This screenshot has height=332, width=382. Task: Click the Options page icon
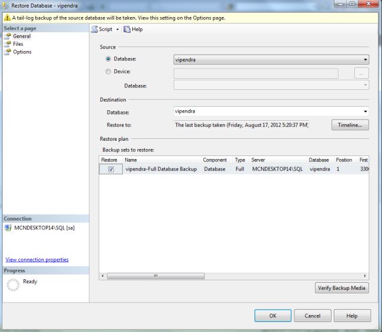pos(8,52)
